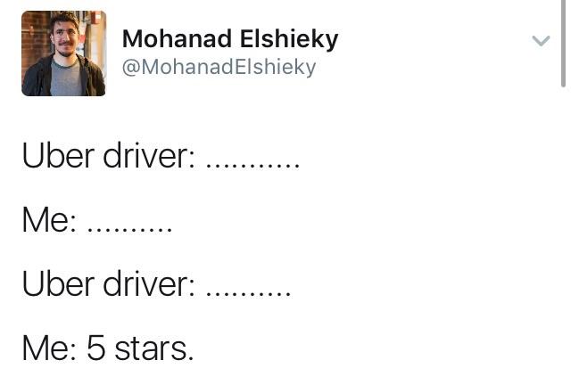Image resolution: width=571 pixels, height=385 pixels.
Task: Click the word "driver:" in the third line
Action: point(148,283)
